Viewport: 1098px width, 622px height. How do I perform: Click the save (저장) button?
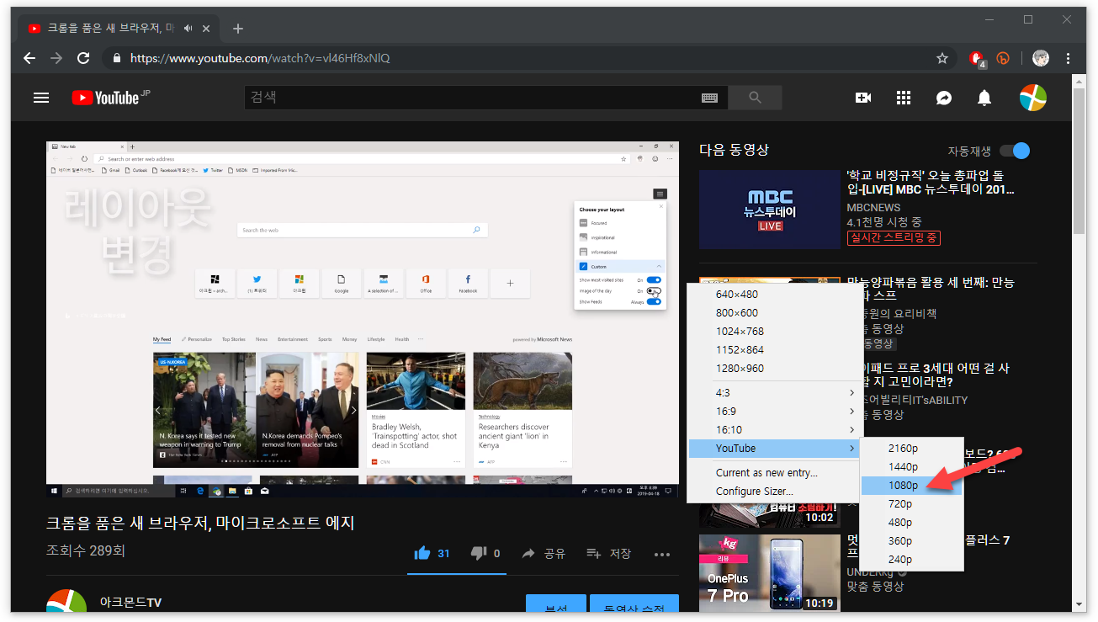(608, 554)
